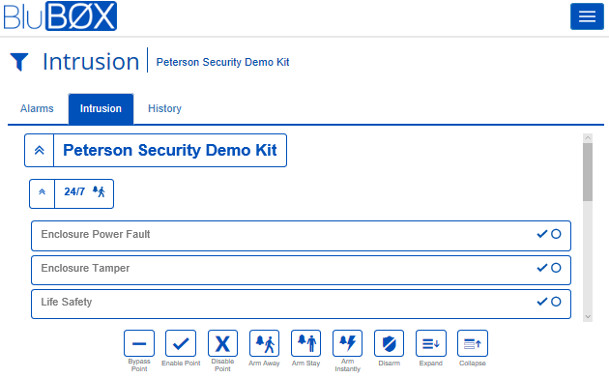
Task: Click the Peterson Security Demo Kit breadcrumb link
Action: click(222, 62)
